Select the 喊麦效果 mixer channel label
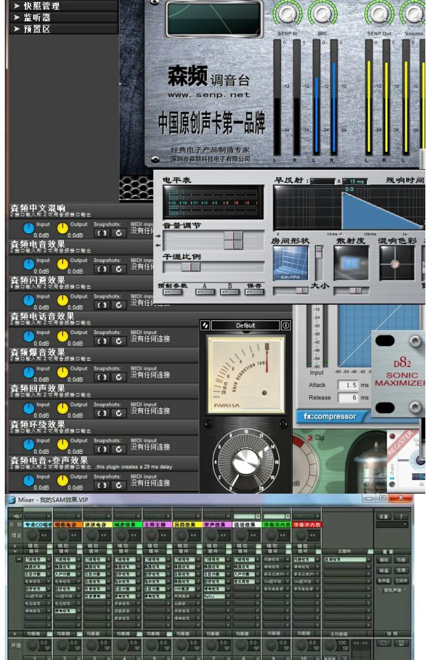The width and height of the screenshot is (426, 660). pos(127,525)
